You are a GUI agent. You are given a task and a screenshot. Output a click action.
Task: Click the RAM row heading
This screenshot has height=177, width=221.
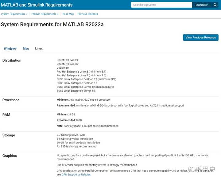[6, 115]
